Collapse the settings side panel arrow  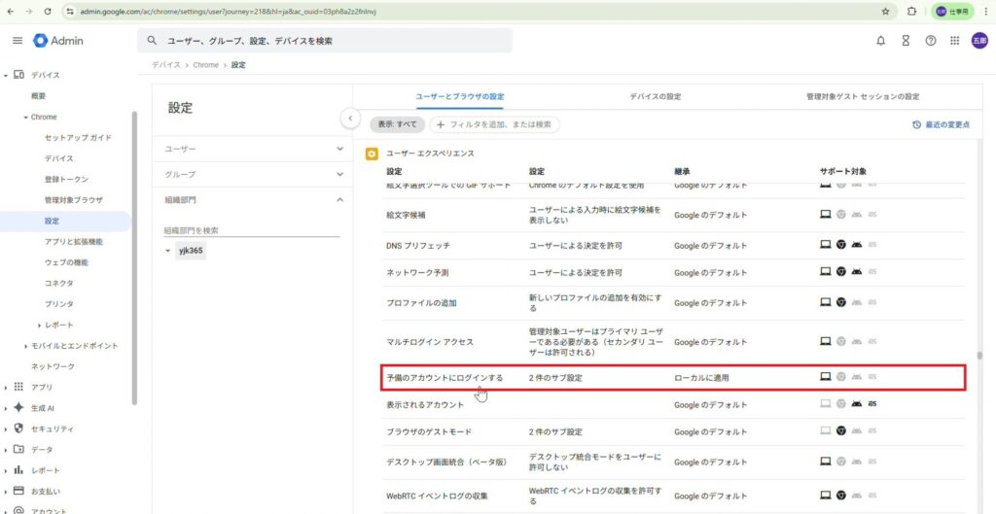coord(350,118)
